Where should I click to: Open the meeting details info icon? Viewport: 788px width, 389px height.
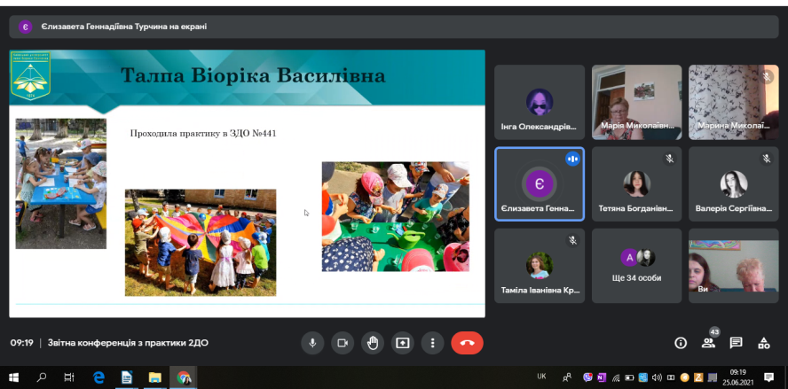coord(681,343)
